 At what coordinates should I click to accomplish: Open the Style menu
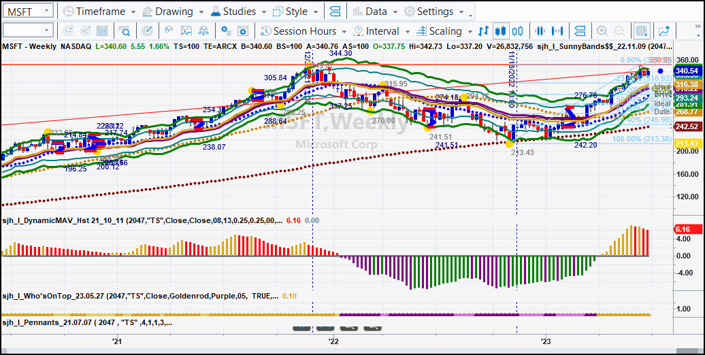pos(296,12)
